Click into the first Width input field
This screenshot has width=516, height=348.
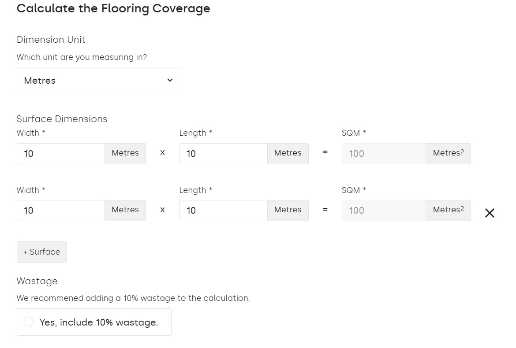point(60,153)
